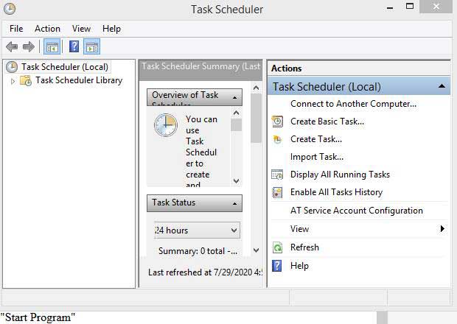Maximize the Task Scheduler window
Viewport: 457px width, 324px height.
410,7
